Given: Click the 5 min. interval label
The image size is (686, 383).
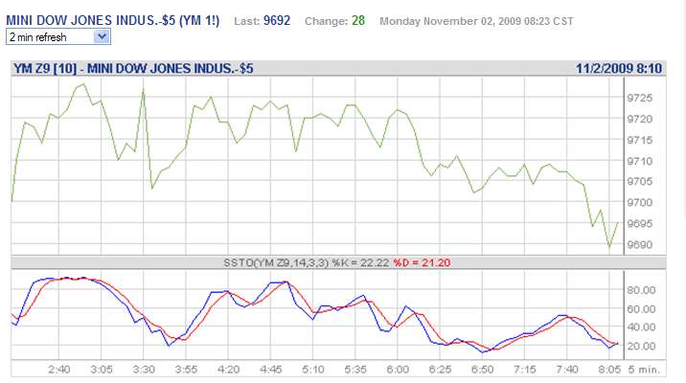Looking at the screenshot, I should (644, 370).
